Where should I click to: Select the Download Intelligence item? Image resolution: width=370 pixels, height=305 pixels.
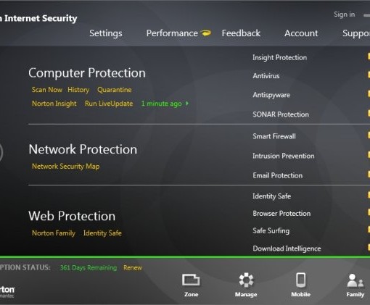(287, 248)
